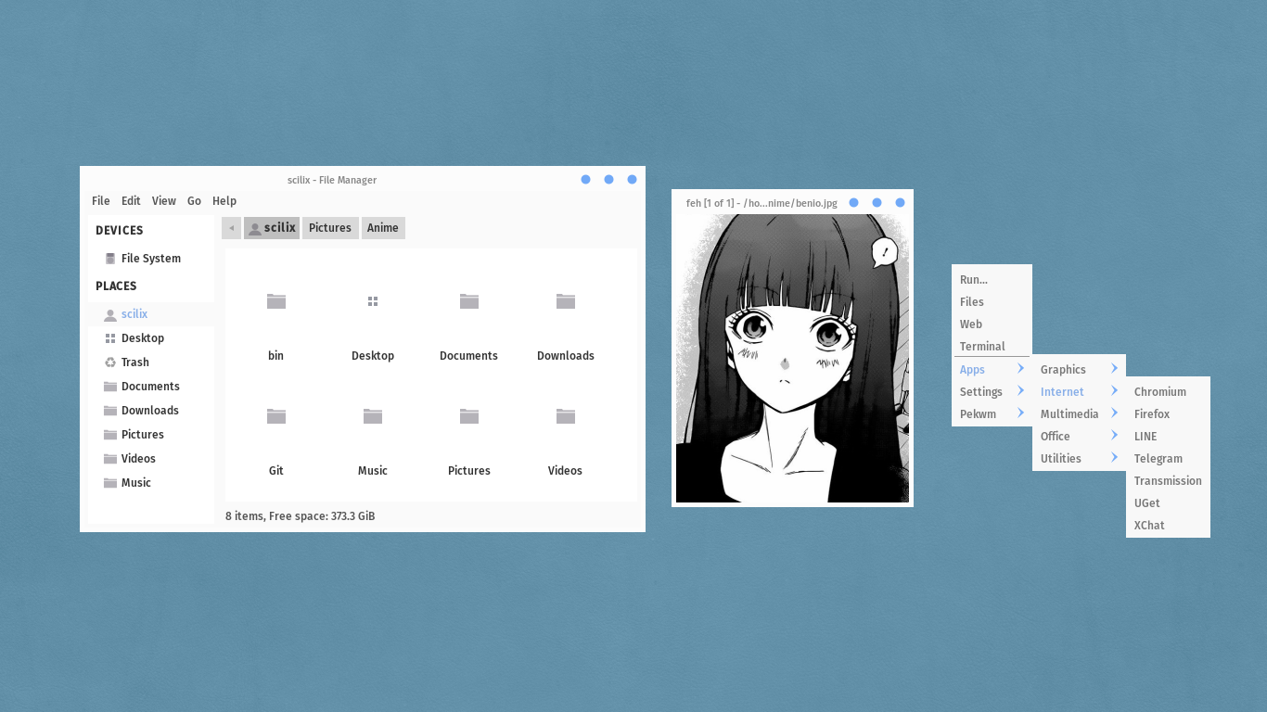Expand the Pekwm submenu arrow
Image resolution: width=1267 pixels, height=712 pixels.
pyautogui.click(x=1020, y=413)
